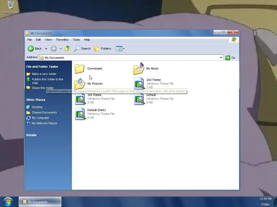
Task: Open the Views dropdown arrow
Action: [124, 49]
